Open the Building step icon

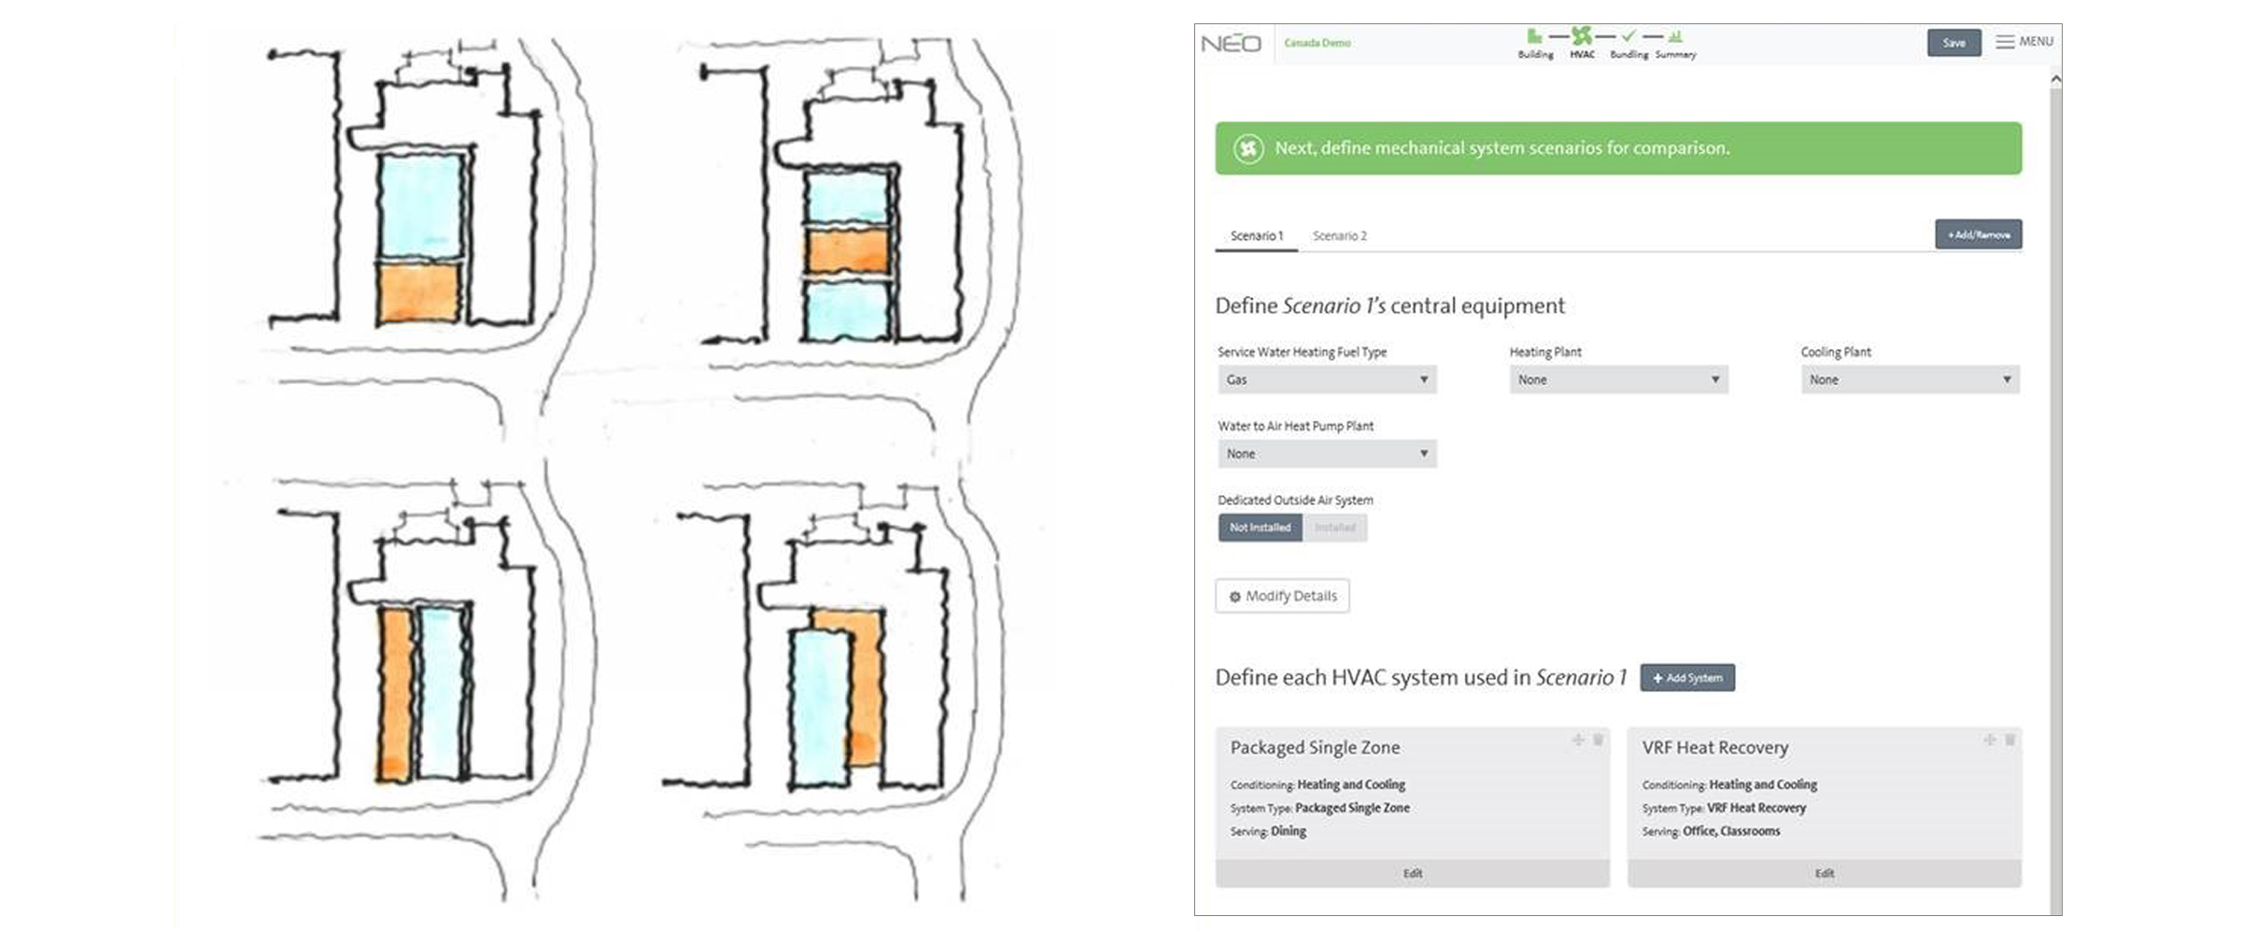[1534, 36]
